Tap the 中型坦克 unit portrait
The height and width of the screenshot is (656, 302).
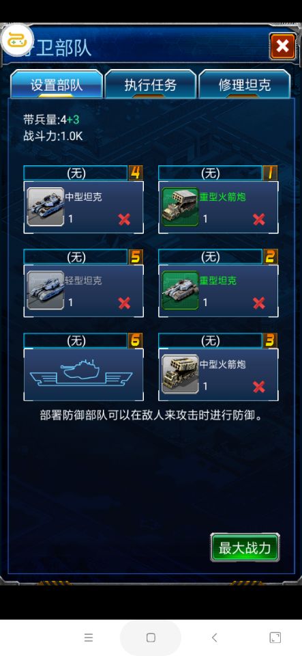click(46, 206)
